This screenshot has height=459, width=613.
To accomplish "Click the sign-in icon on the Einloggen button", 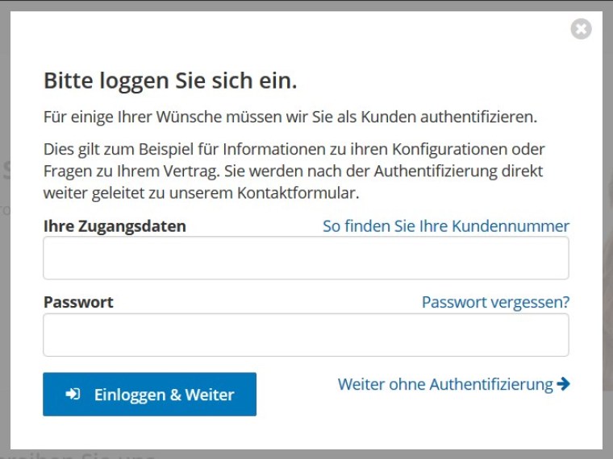I will [x=73, y=395].
